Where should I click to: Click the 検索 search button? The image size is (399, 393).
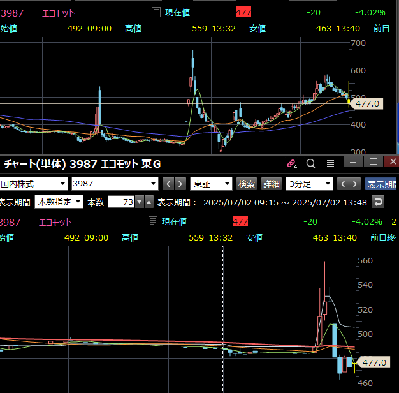[246, 184]
